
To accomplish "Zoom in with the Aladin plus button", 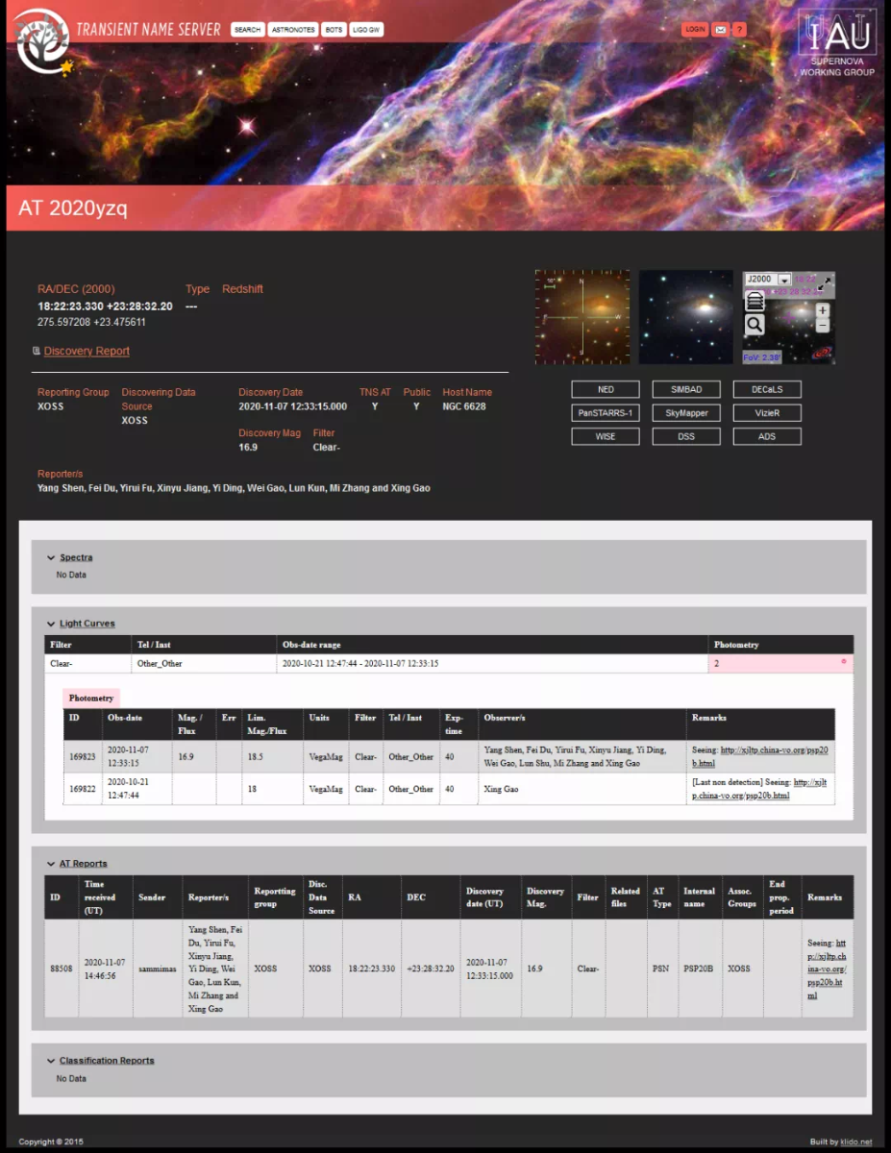I will point(823,310).
